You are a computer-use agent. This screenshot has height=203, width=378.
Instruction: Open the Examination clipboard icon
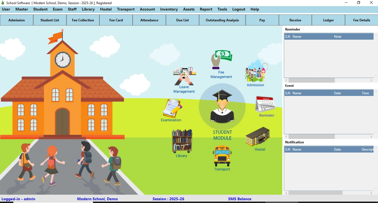(172, 108)
